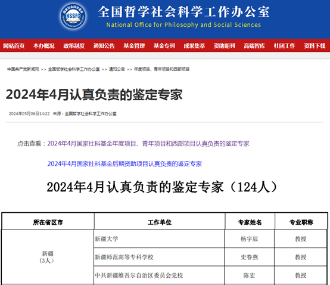Open the 本办概况 menu item
This screenshot has width=330, height=285.
(43, 46)
